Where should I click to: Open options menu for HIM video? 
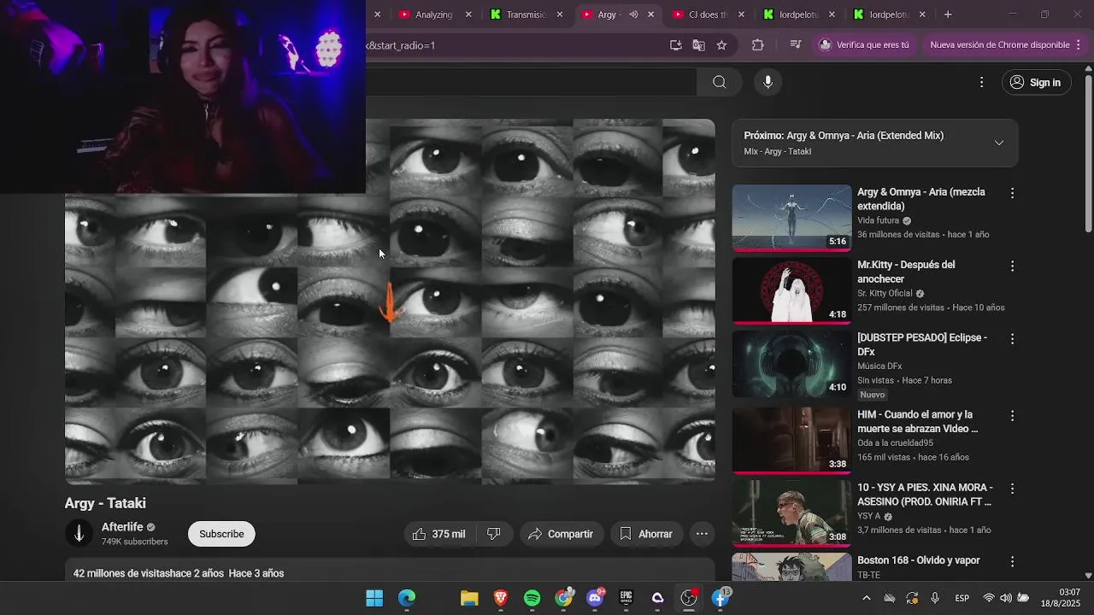coord(1012,415)
